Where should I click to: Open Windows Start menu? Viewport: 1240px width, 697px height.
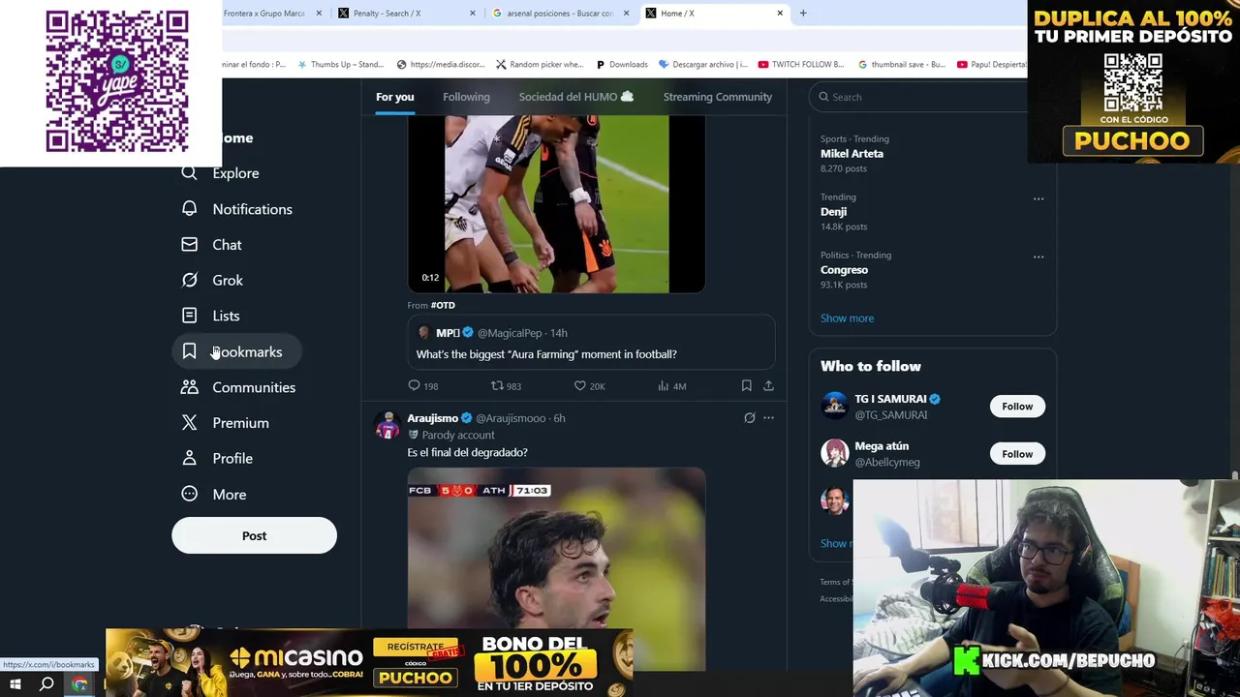tap(15, 684)
